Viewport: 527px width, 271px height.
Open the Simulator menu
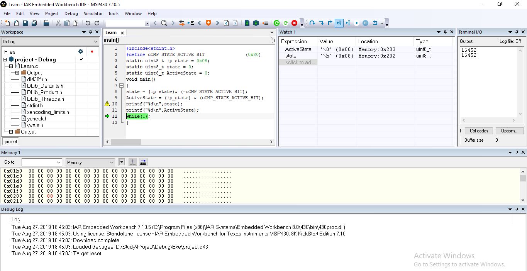93,13
